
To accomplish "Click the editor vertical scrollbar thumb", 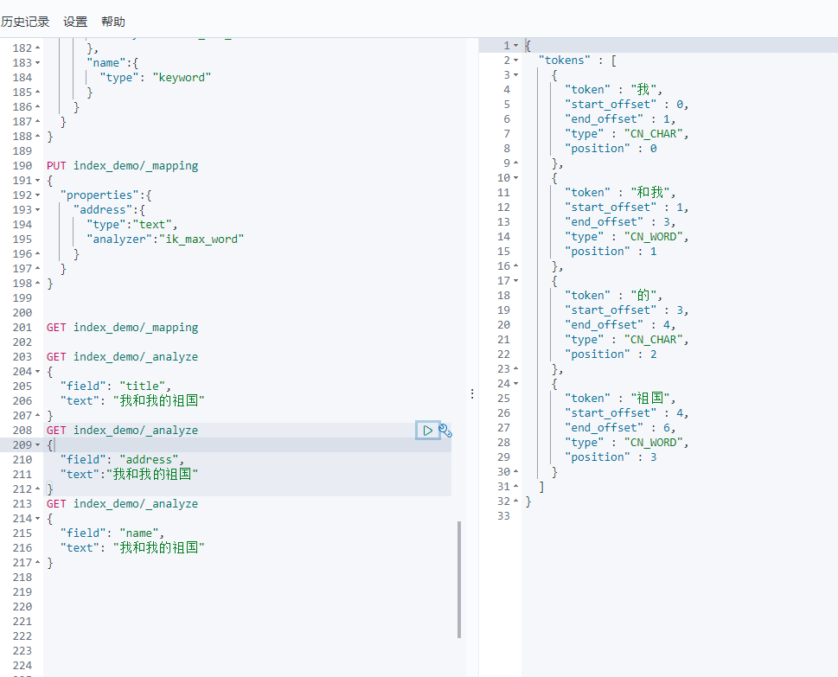I will pyautogui.click(x=459, y=580).
